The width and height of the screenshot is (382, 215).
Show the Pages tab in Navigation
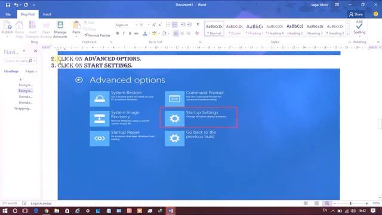click(x=30, y=71)
